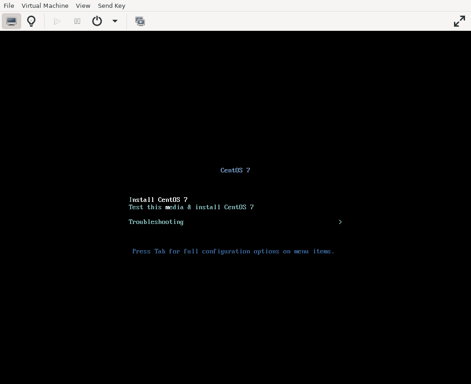The image size is (471, 384).
Task: Click the Press Tab configuration hint text
Action: click(233, 251)
